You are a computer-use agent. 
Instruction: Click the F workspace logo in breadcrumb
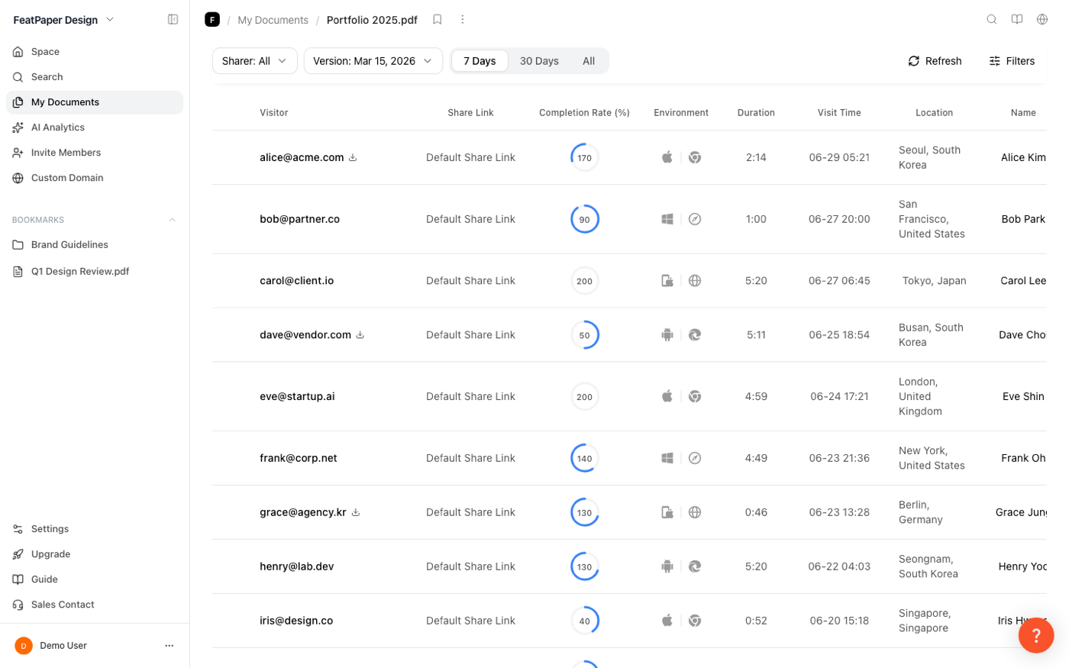[x=212, y=19]
